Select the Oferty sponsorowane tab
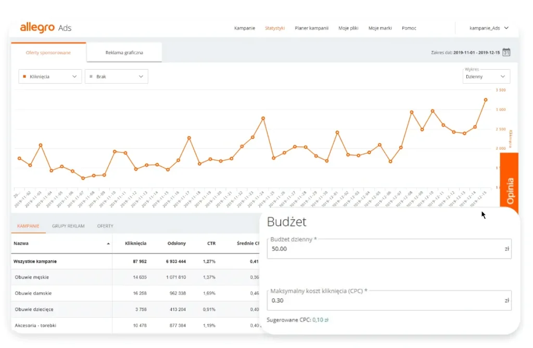The width and height of the screenshot is (533, 348). click(48, 52)
